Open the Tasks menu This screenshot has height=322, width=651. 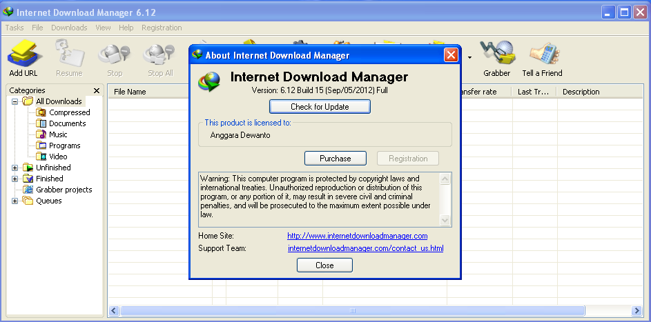pyautogui.click(x=14, y=28)
